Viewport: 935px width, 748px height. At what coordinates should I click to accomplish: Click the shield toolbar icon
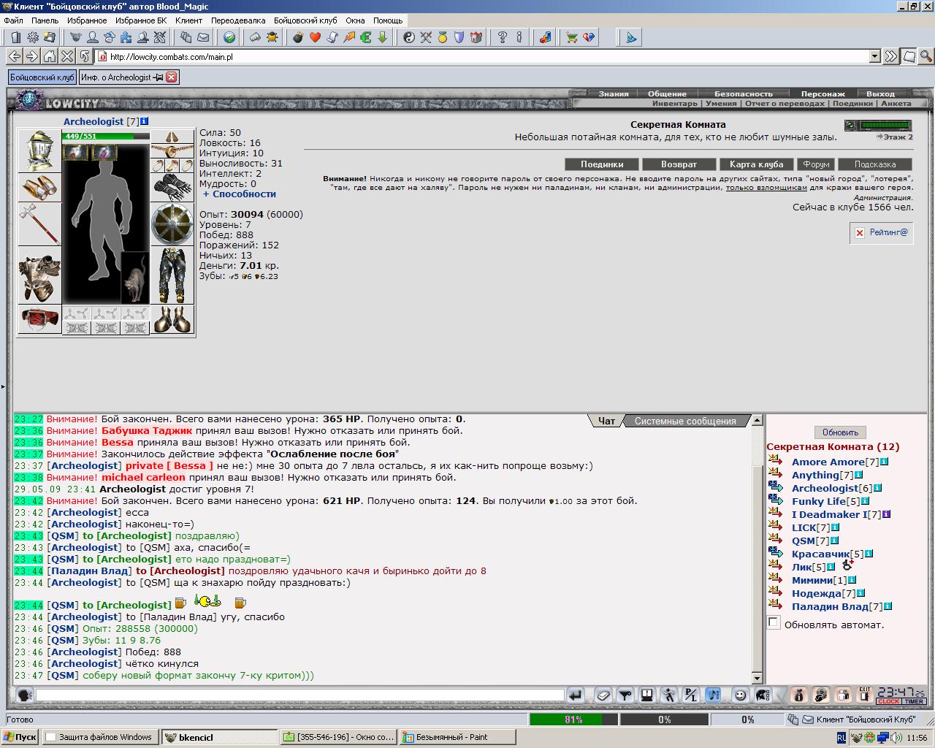point(459,37)
